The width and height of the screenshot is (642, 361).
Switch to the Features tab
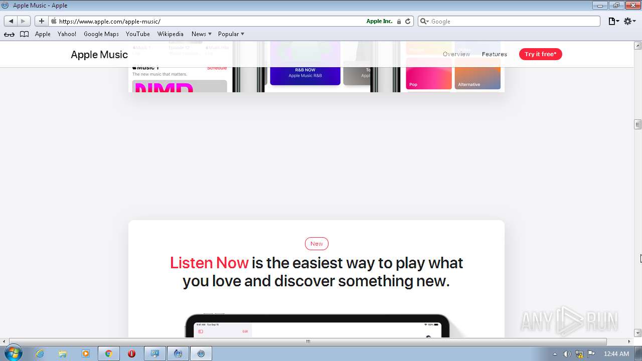pyautogui.click(x=495, y=54)
